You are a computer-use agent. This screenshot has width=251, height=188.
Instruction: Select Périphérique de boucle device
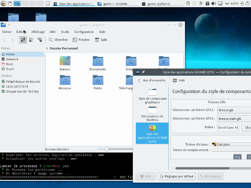click(22, 82)
